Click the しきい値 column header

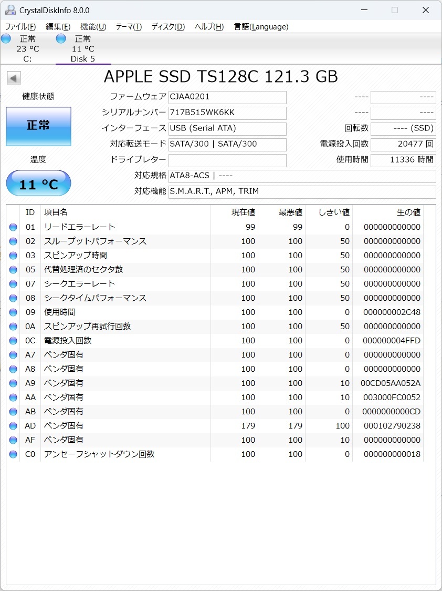tap(334, 212)
